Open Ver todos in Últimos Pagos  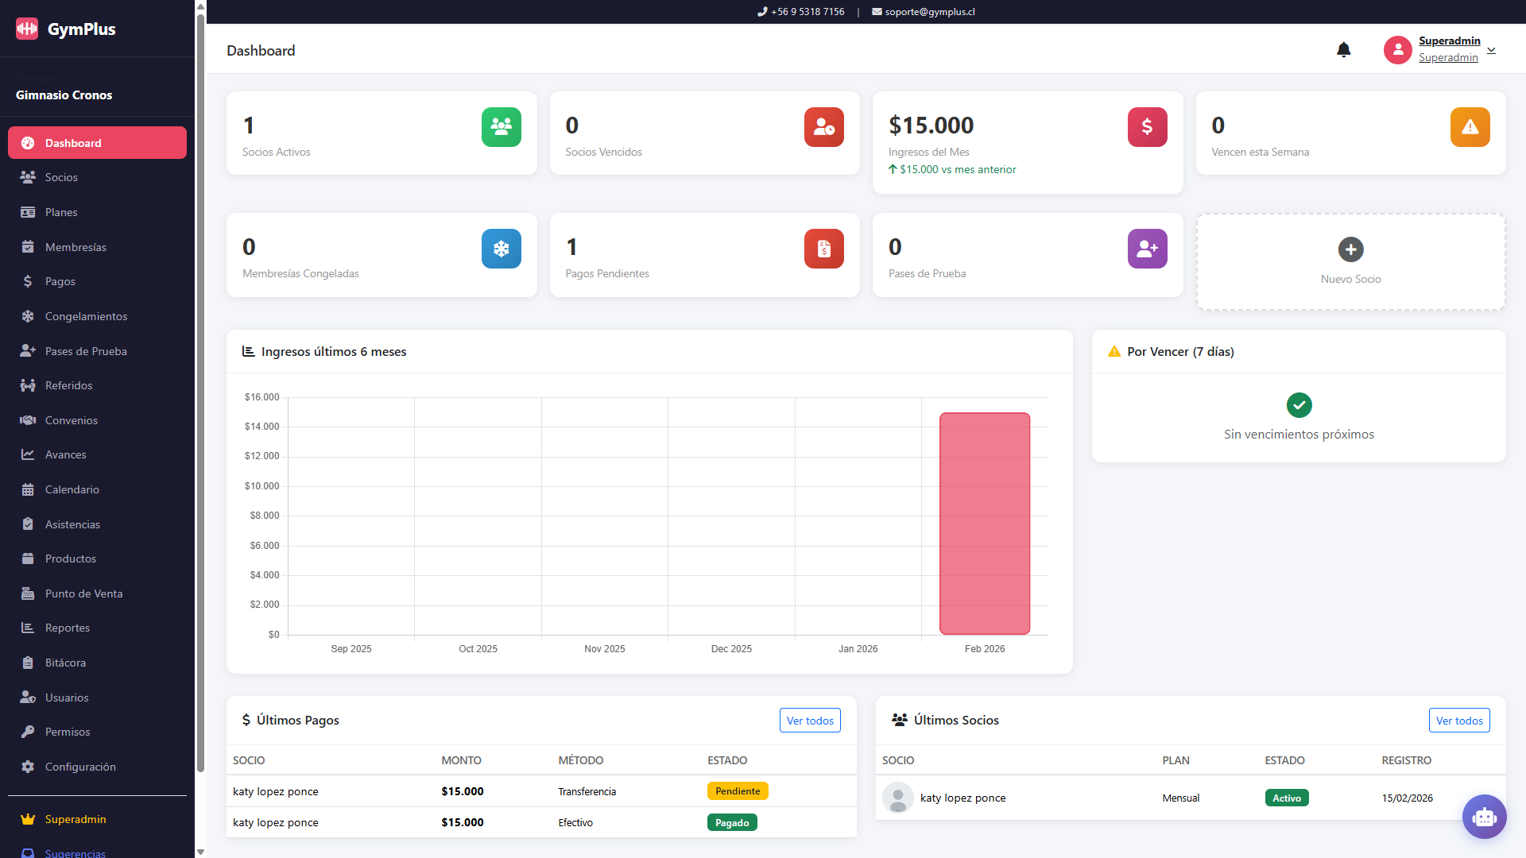[809, 720]
